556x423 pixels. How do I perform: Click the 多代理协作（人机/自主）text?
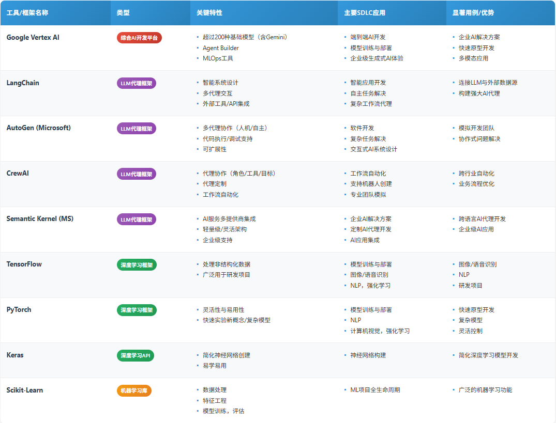click(236, 128)
